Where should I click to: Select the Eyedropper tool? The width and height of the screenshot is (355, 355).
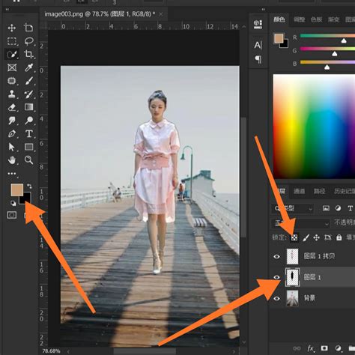tap(29, 67)
